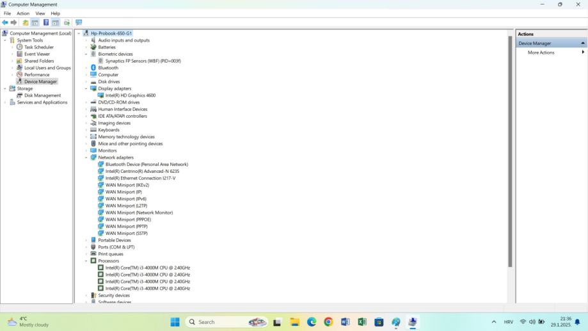This screenshot has width=588, height=331.
Task: Show hidden system tray icons
Action: click(x=494, y=322)
